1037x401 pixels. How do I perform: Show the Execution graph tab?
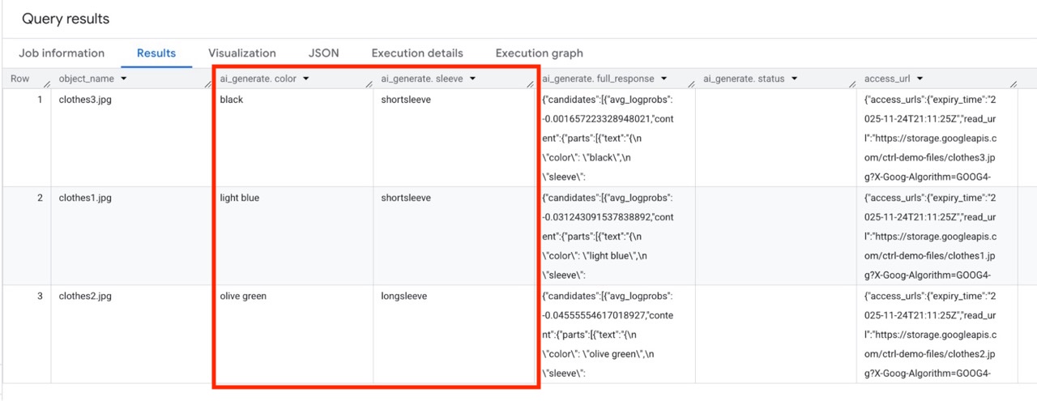click(539, 53)
